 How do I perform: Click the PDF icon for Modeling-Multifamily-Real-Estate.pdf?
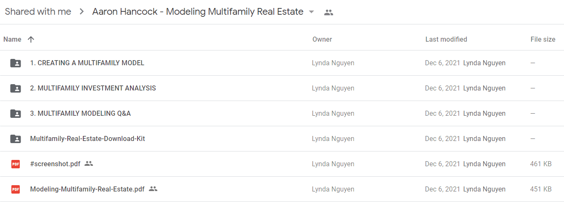coord(16,189)
